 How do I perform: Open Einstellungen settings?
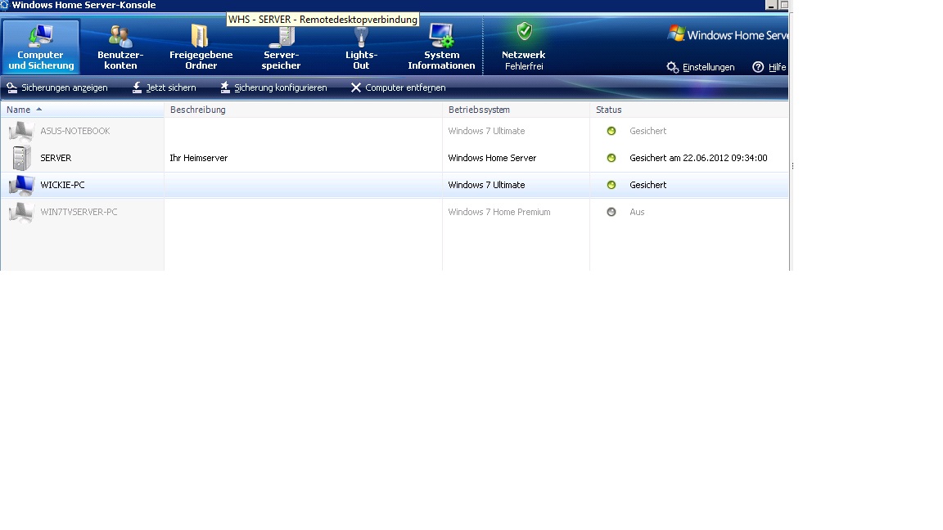tap(701, 67)
